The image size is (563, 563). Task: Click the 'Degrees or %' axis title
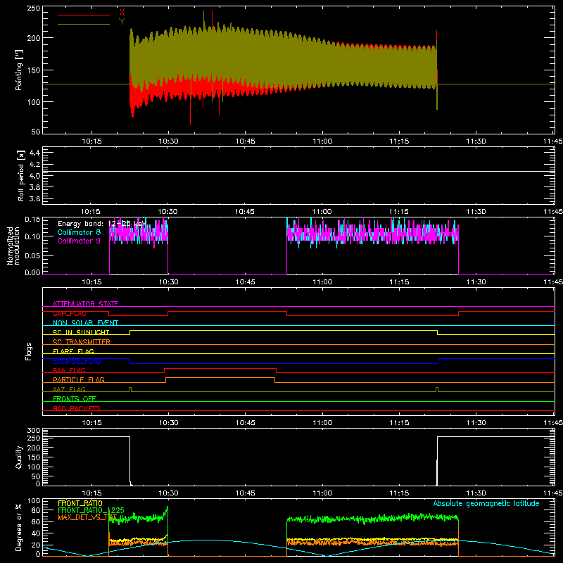point(19,527)
